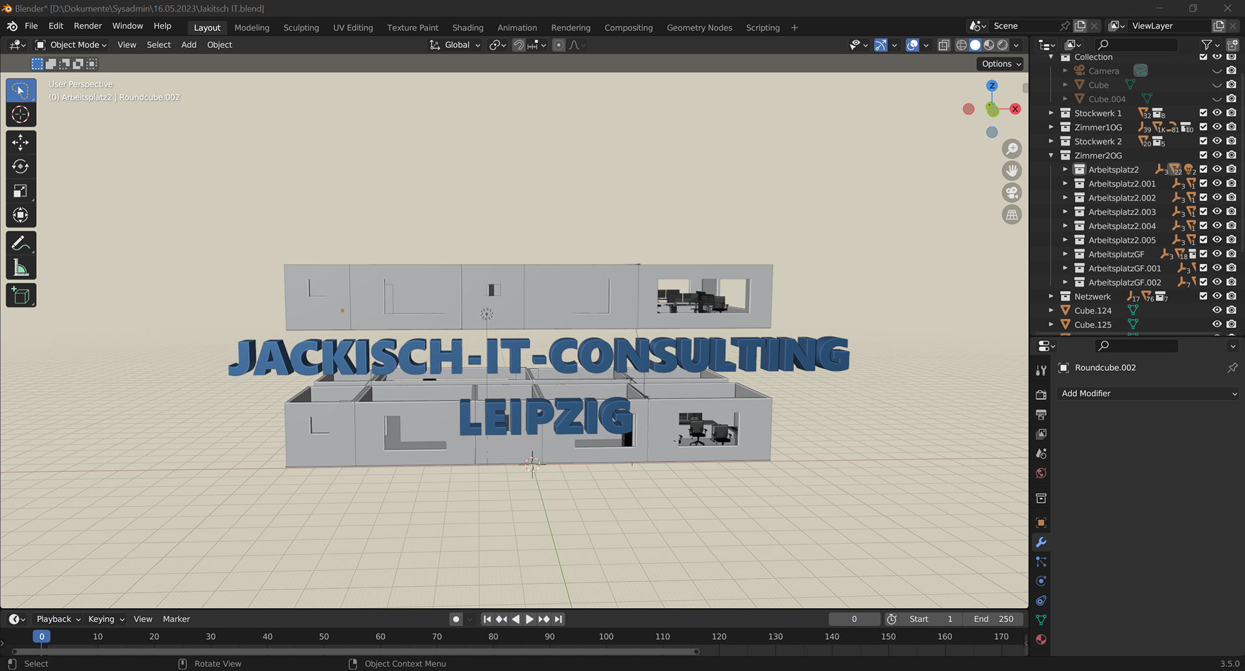The height and width of the screenshot is (671, 1245).
Task: Collapse the Zimmer2OG collection
Action: 1051,156
